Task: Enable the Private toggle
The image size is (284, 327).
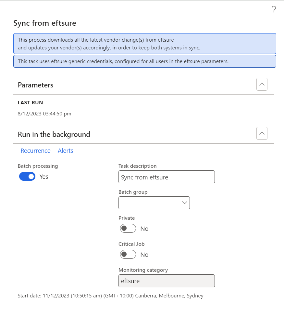Action: (x=128, y=229)
